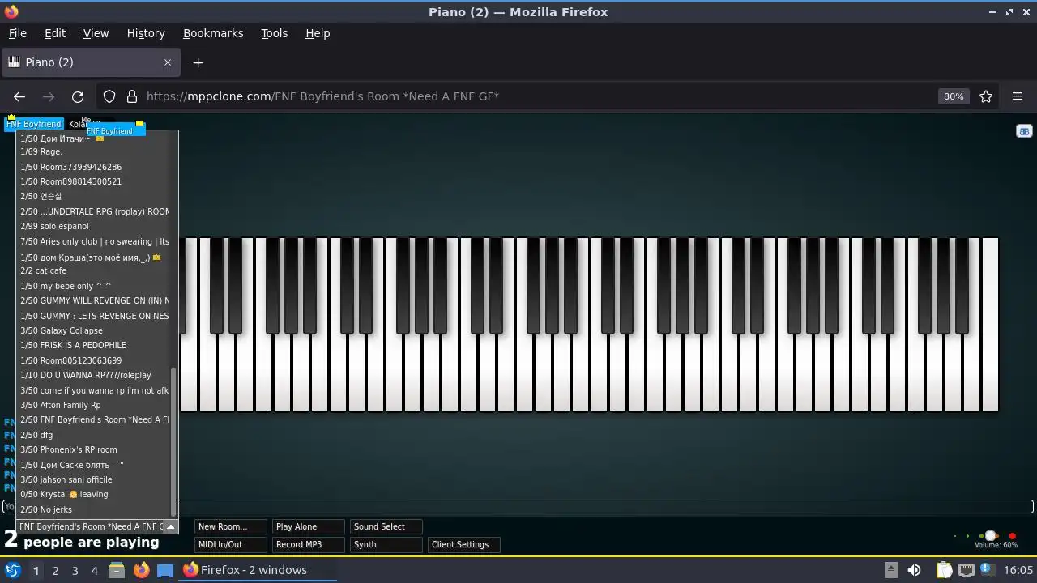Open the File menu
The image size is (1037, 583).
click(x=17, y=33)
